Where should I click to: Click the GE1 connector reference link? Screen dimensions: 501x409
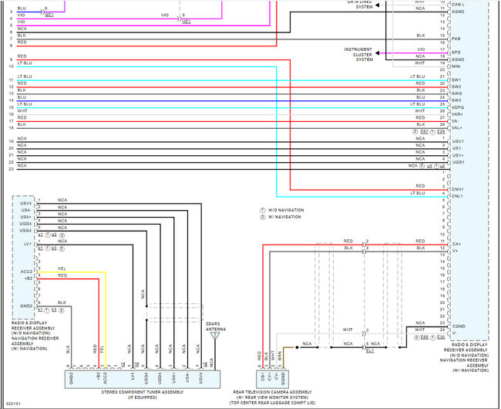(49, 15)
